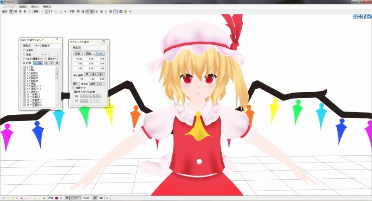Click the スケール scale button
Screen dimensions: 372x201
[100, 54]
